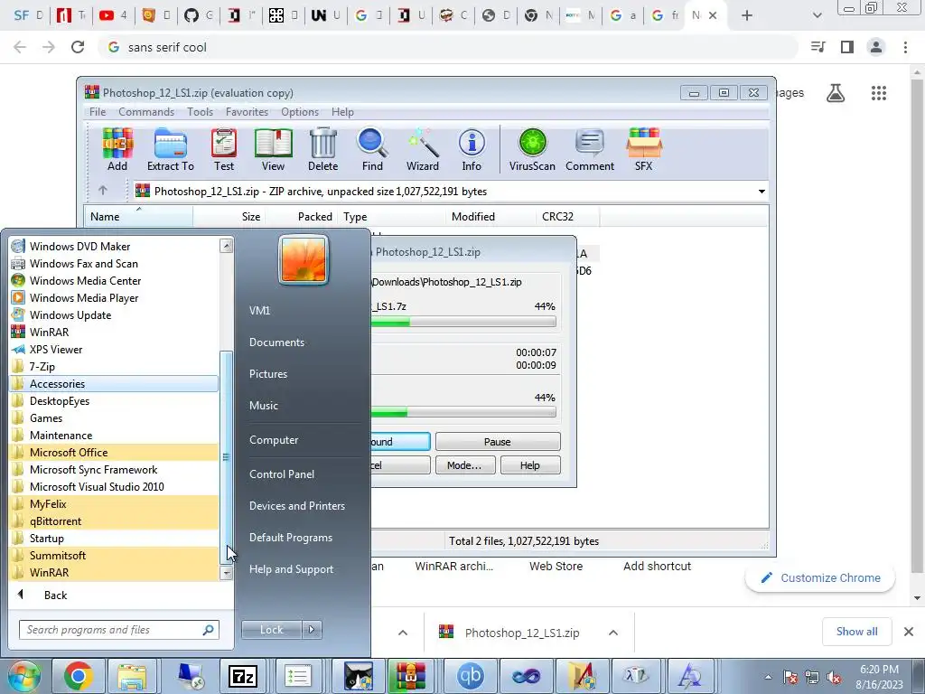Launch the Wizard wand tool

pos(423,150)
